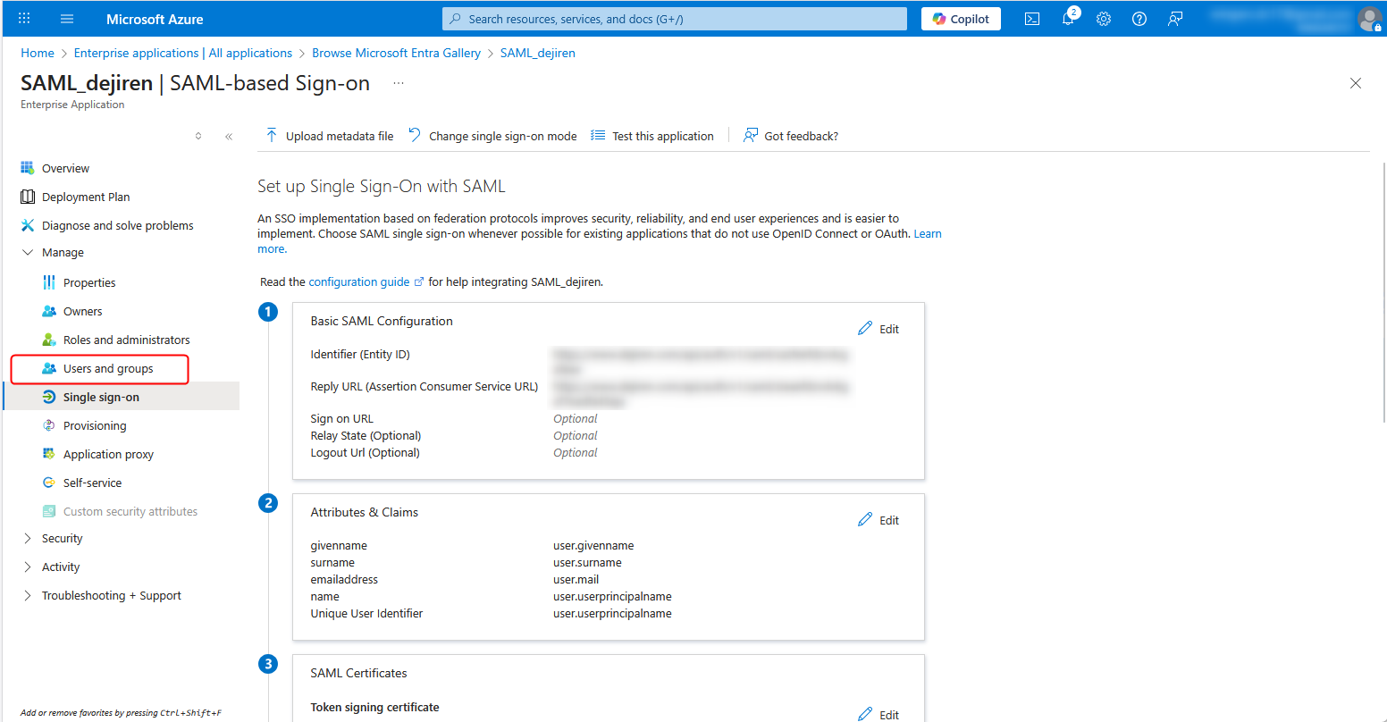Open Enterprise applications | All applications breadcrumb
The width and height of the screenshot is (1387, 722).
(x=183, y=53)
